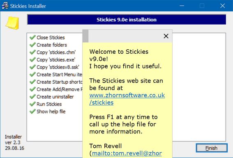Close the Stickies Installer window

(x=222, y=6)
